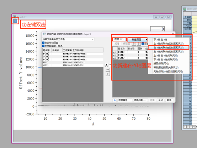
Task: Expand the dialog with the » button
Action: click(x=115, y=100)
